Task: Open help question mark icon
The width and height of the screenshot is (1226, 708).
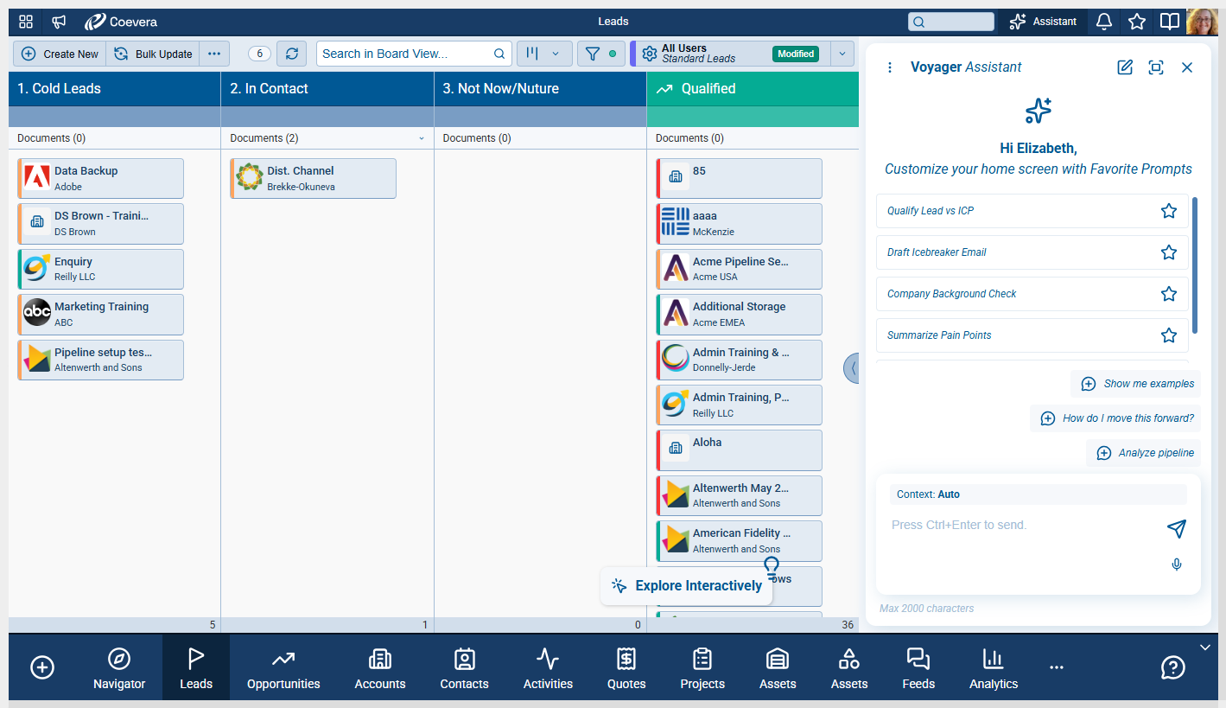Action: (1172, 667)
